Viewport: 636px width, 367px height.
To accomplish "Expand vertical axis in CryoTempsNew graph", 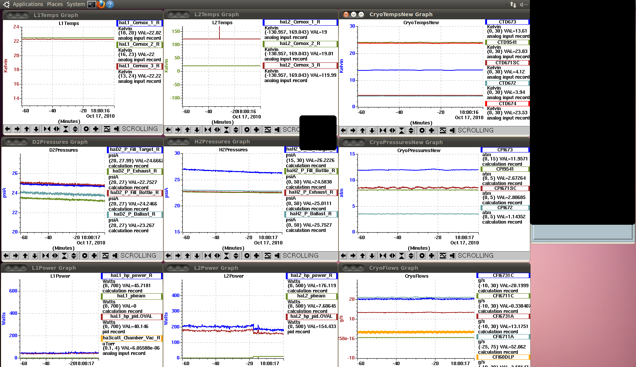I will (411, 131).
